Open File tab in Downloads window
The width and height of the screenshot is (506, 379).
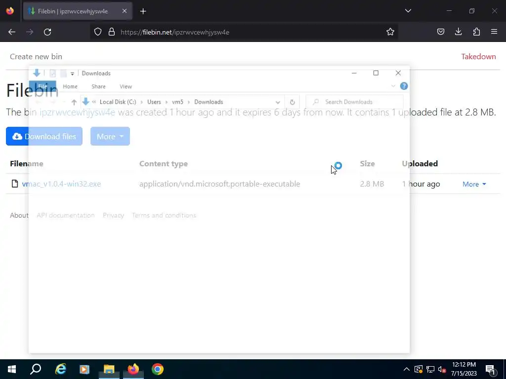pyautogui.click(x=42, y=86)
